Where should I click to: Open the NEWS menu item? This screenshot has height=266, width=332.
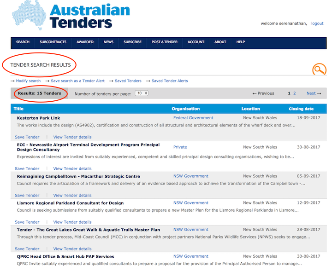pyautogui.click(x=108, y=42)
